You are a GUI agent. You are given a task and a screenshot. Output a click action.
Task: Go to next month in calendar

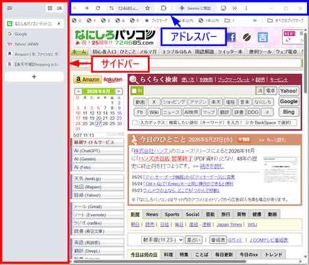point(118,91)
